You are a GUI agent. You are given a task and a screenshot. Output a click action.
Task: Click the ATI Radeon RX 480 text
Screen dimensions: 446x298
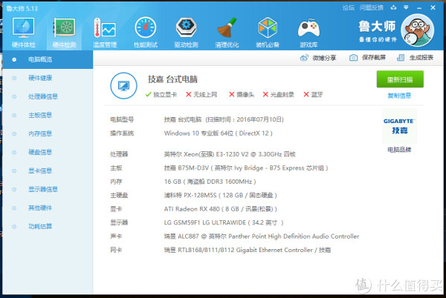(221, 209)
